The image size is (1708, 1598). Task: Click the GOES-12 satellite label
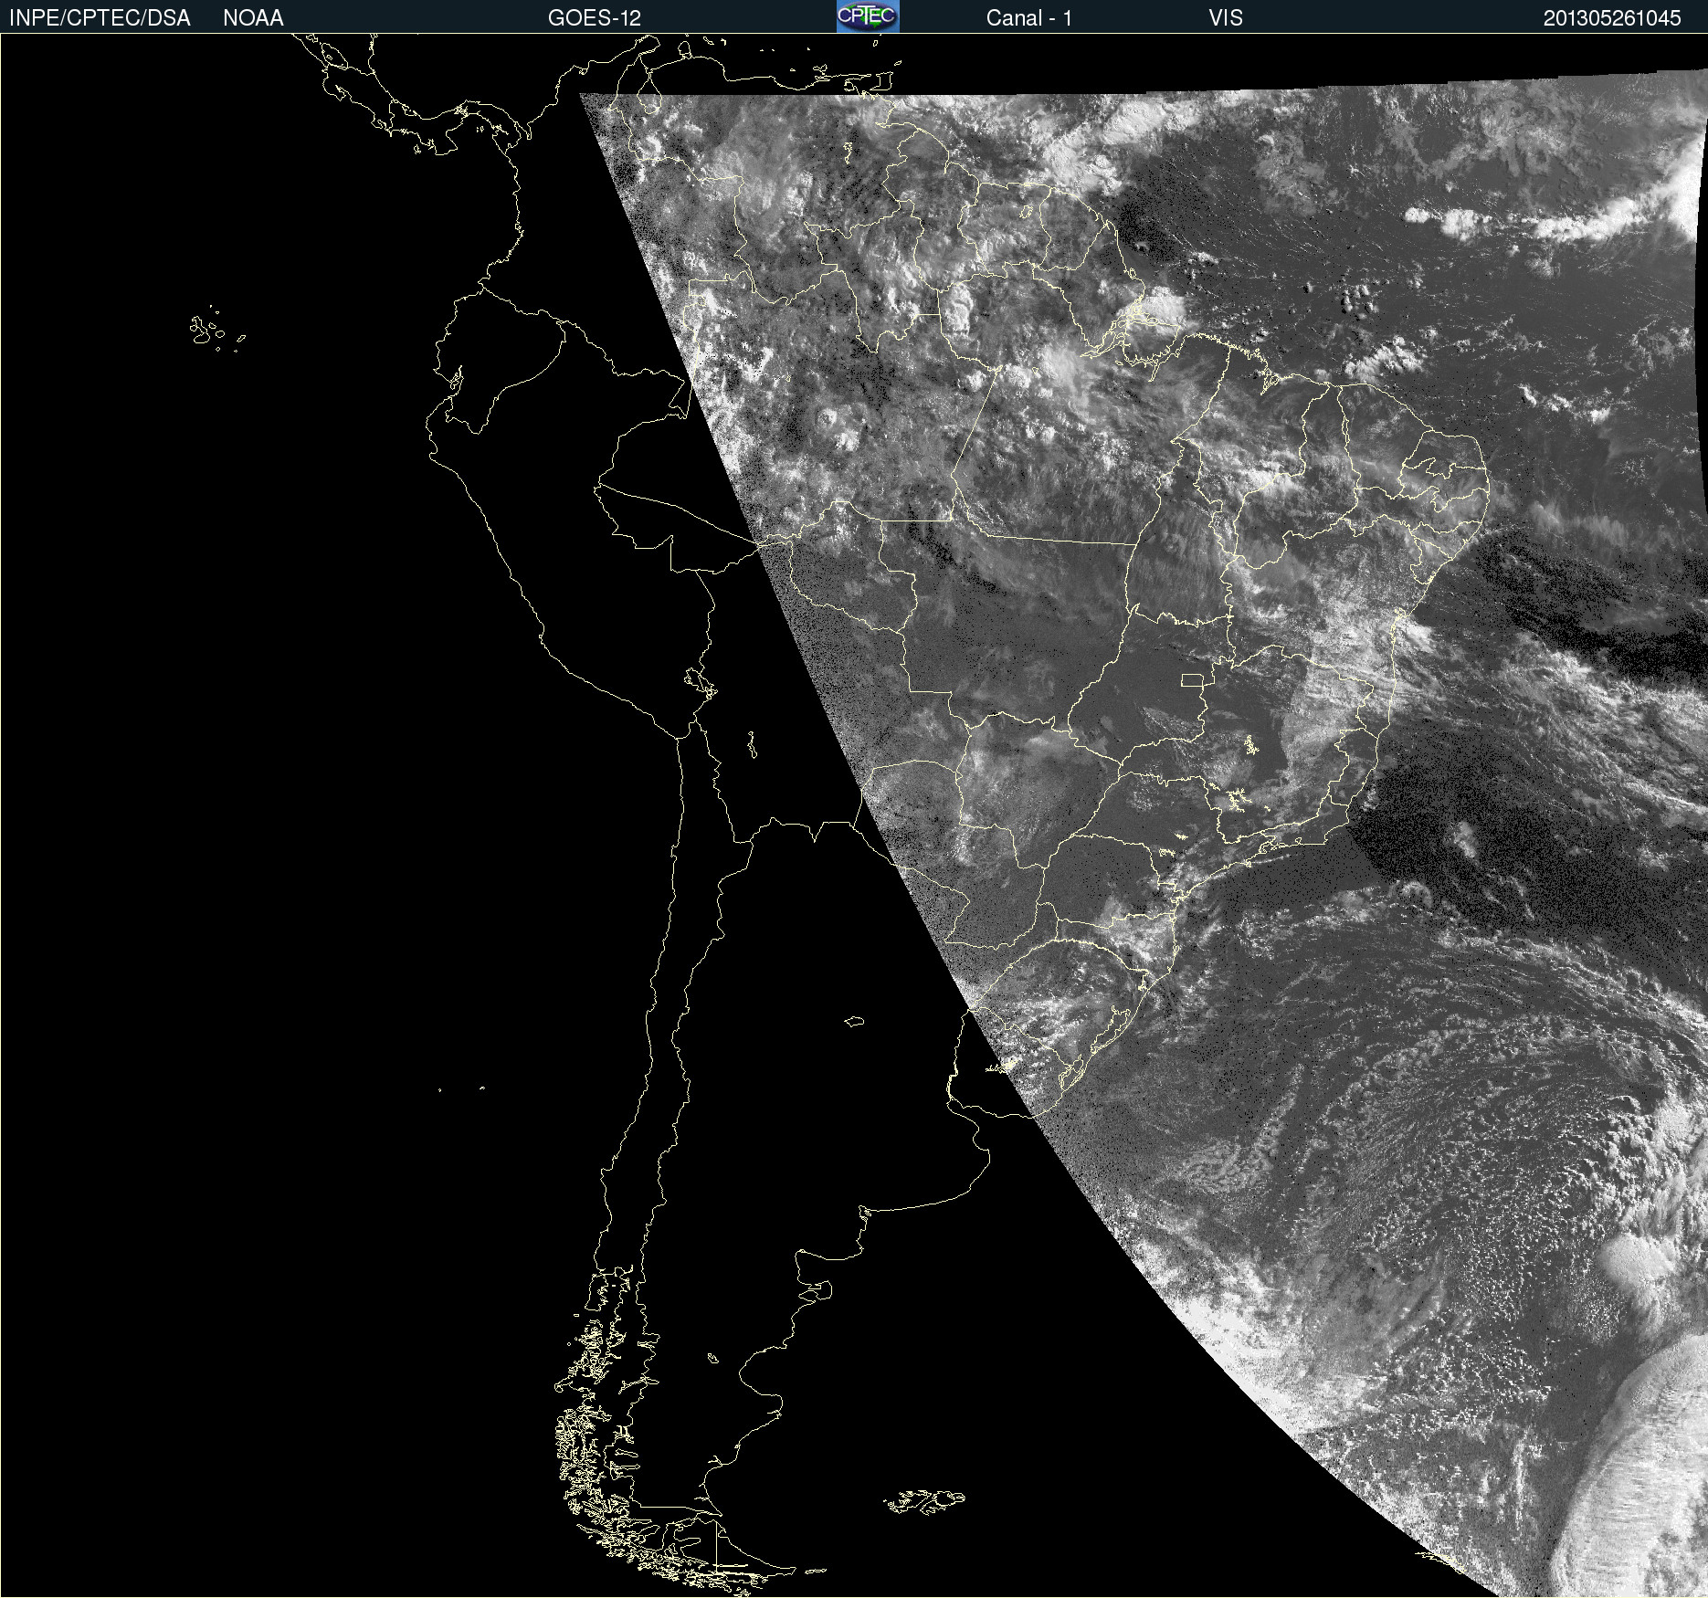coord(595,18)
